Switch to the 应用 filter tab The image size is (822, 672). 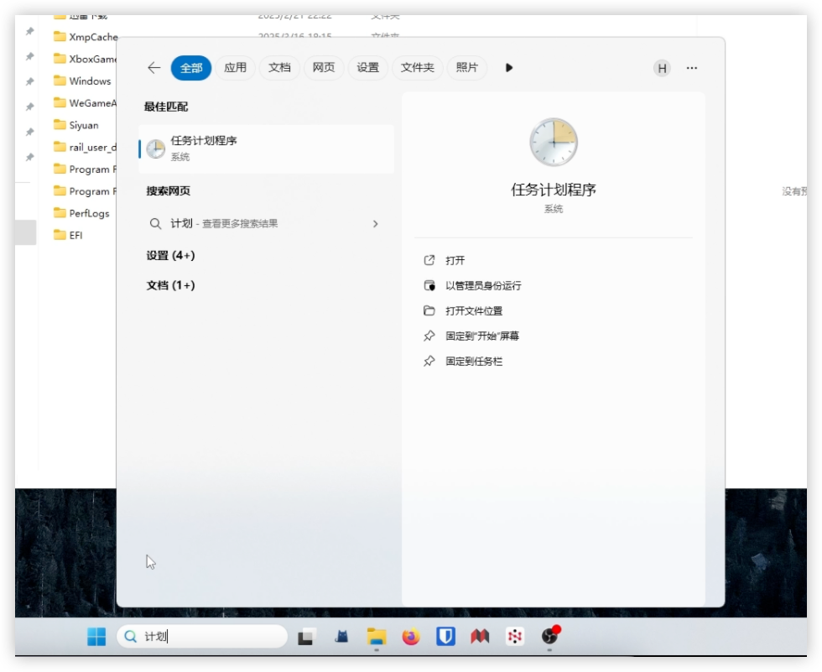click(236, 68)
